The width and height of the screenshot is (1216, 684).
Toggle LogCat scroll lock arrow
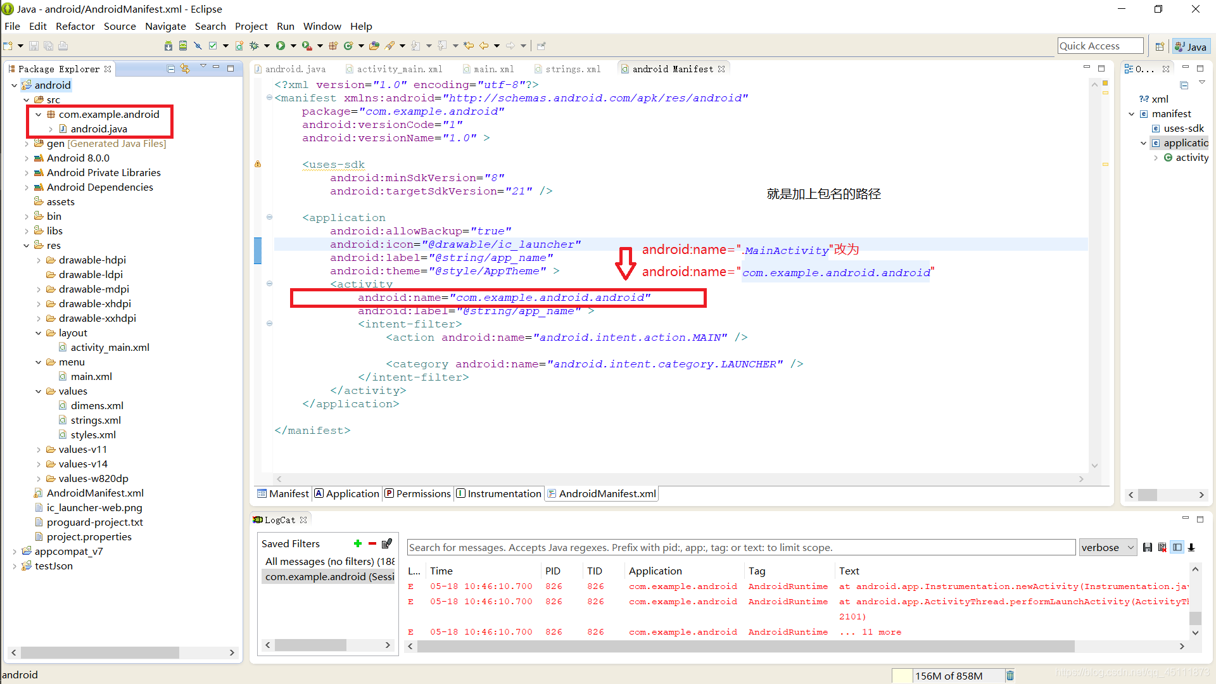point(1191,548)
